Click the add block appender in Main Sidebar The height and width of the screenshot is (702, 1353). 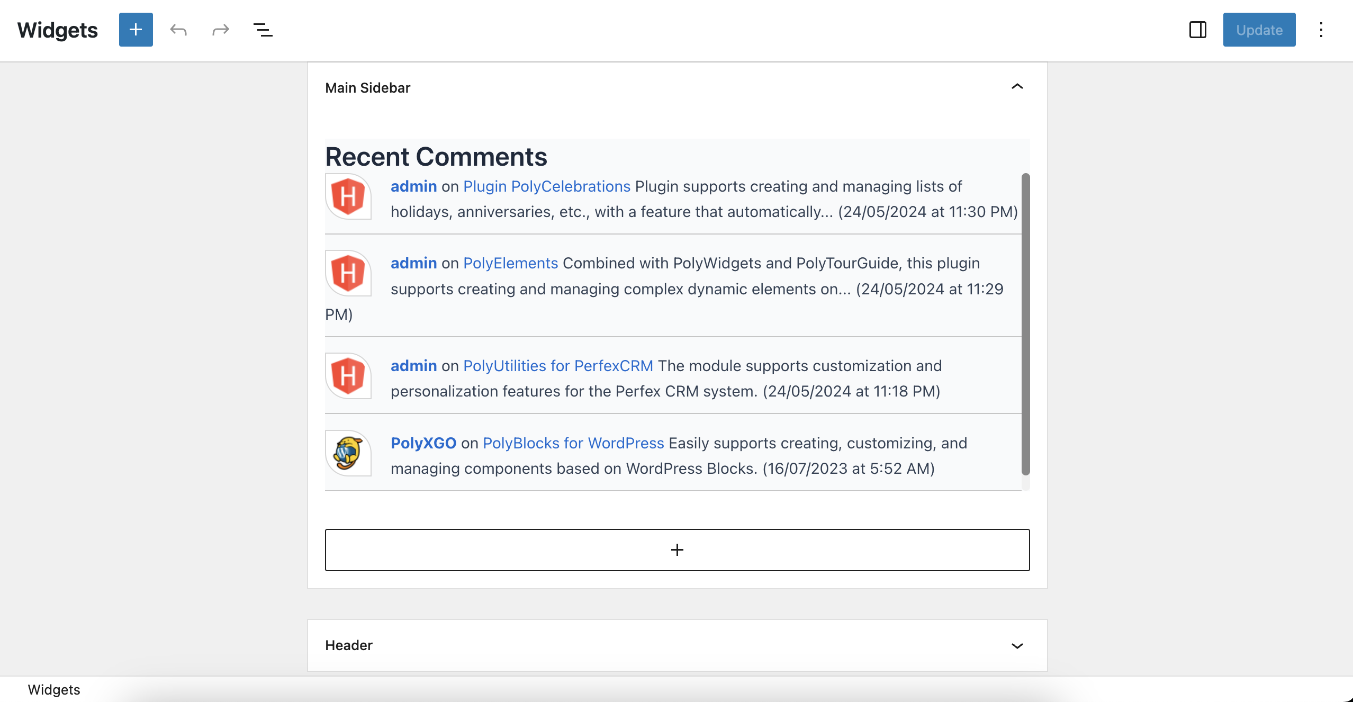pos(677,550)
